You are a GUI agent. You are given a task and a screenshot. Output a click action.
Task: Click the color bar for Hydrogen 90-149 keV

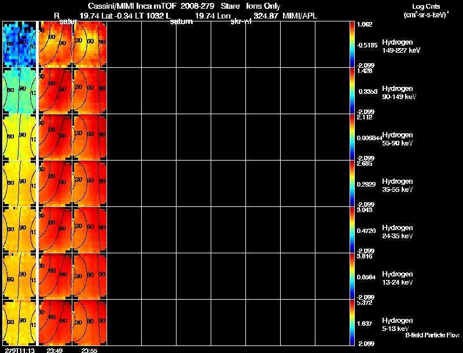click(352, 91)
